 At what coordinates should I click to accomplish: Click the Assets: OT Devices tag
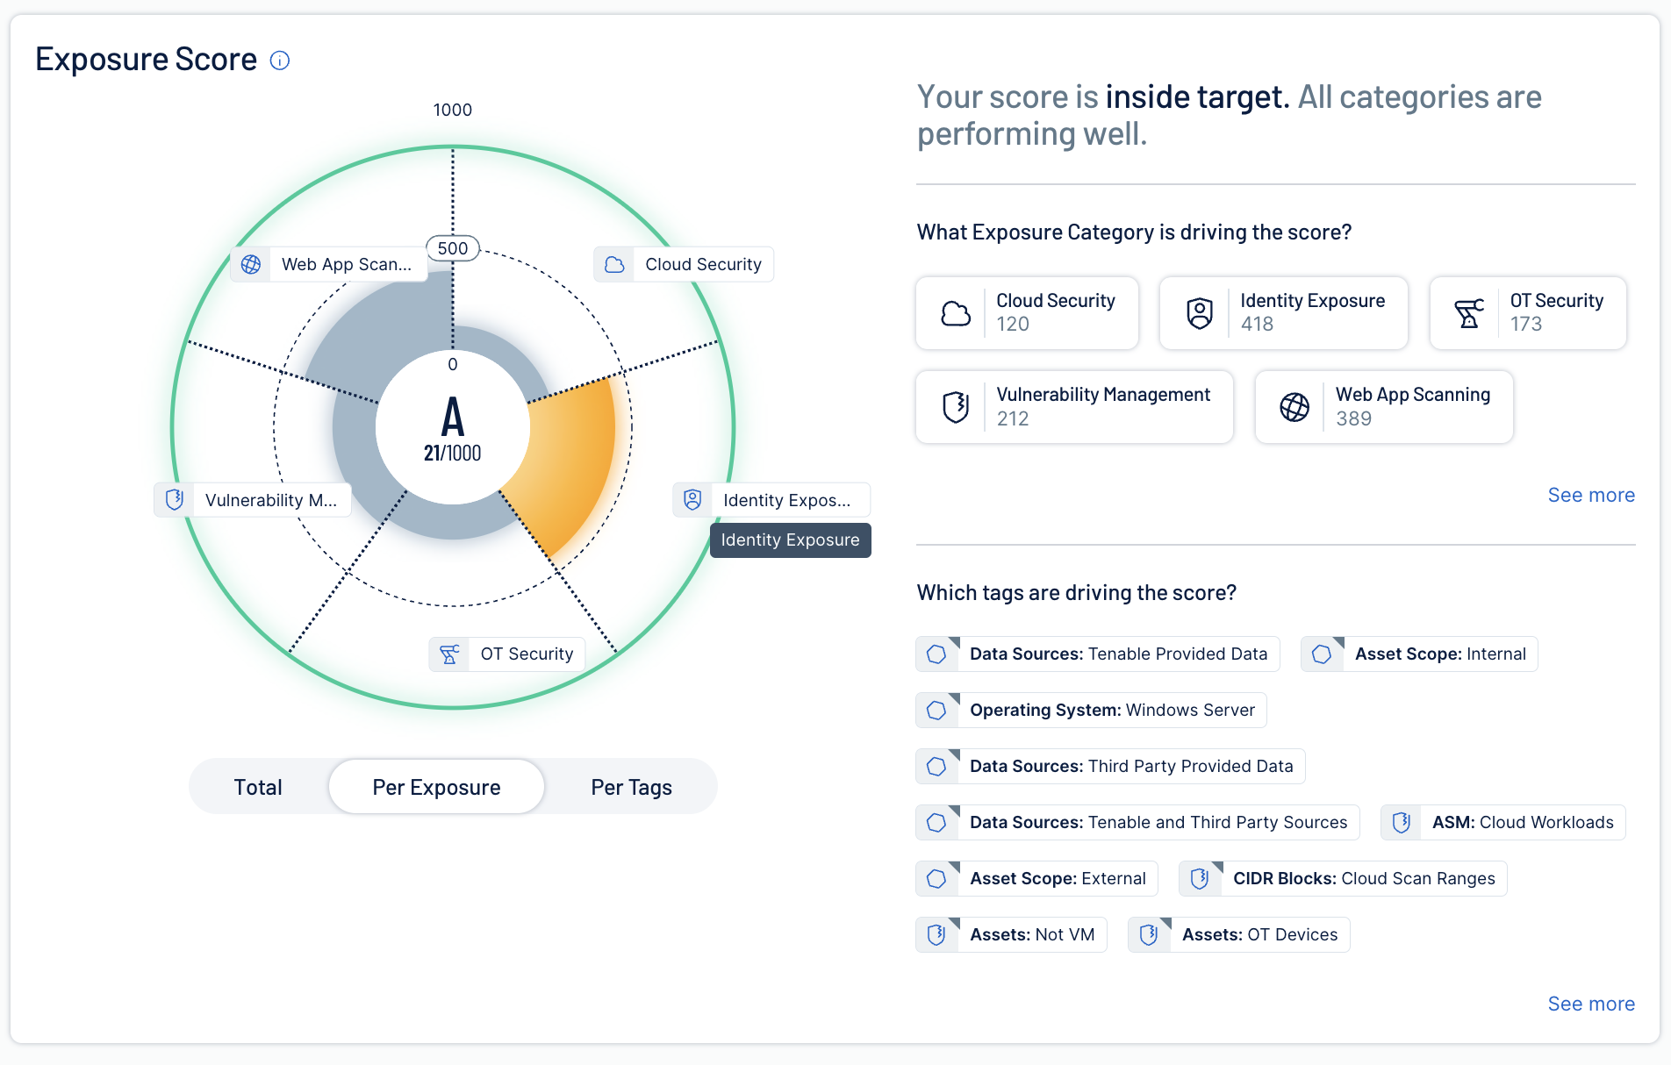[1238, 934]
